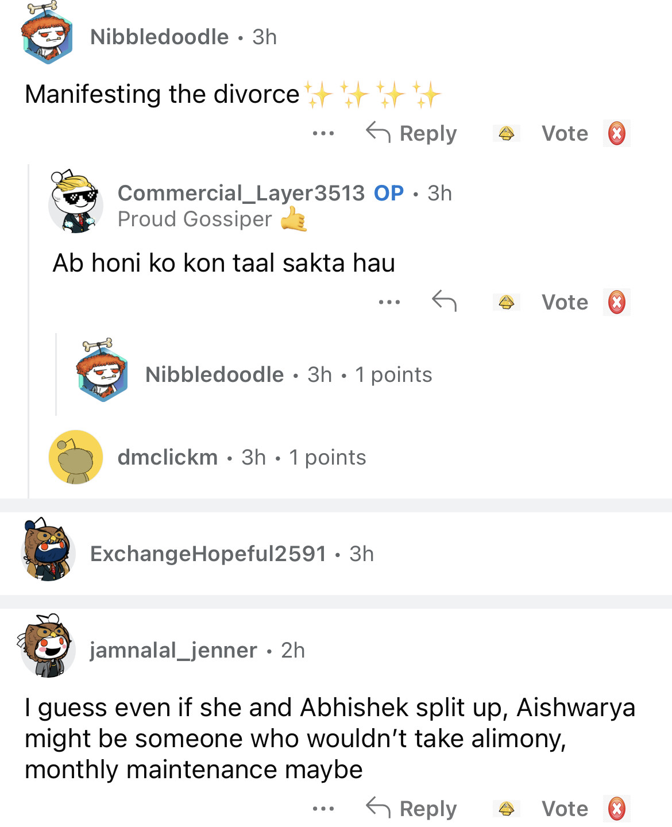Open more options on Nibbledoodle's top comment
Screen dimensions: 672x827
[323, 134]
